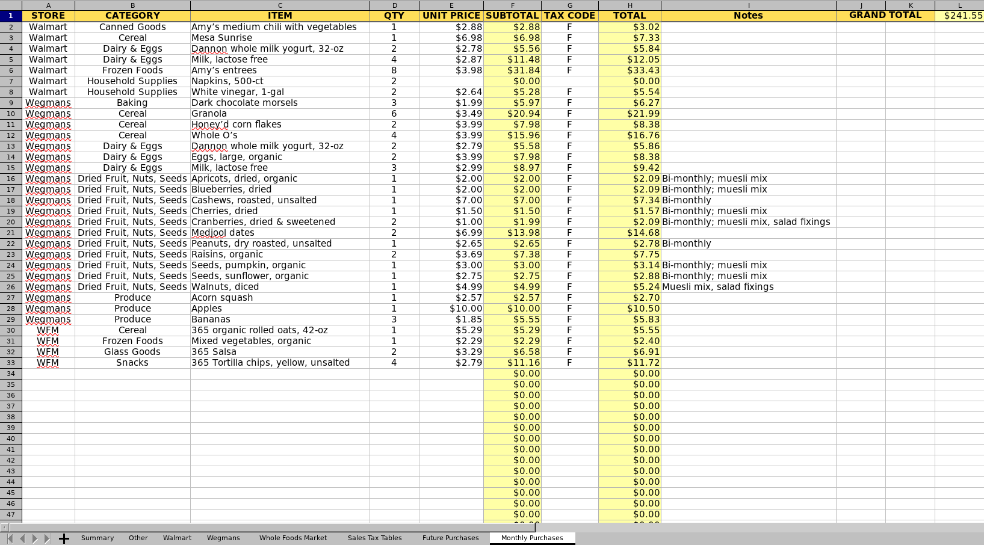984x545 pixels.
Task: Open the Other sheet tab
Action: point(138,538)
